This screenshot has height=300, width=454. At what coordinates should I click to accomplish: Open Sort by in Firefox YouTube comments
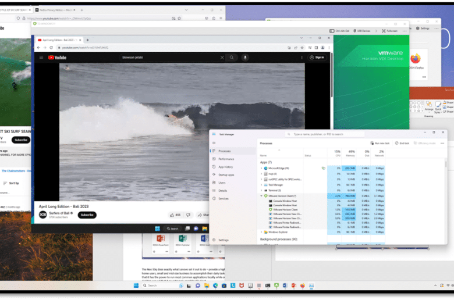tap(11, 183)
